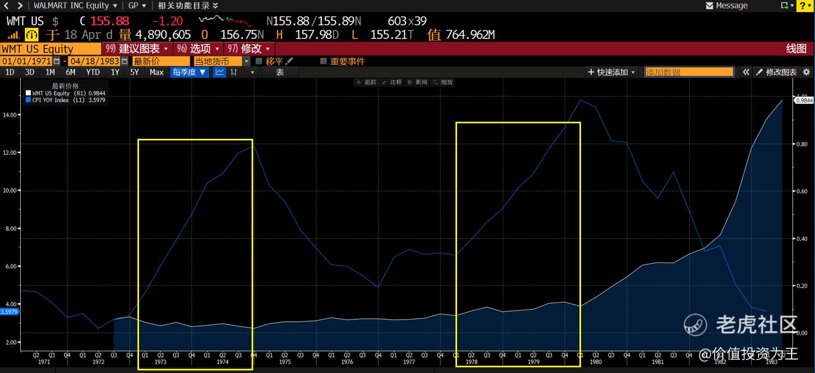The height and width of the screenshot is (373, 815).
Task: Open the 97) 修改 dropdown
Action: 249,49
